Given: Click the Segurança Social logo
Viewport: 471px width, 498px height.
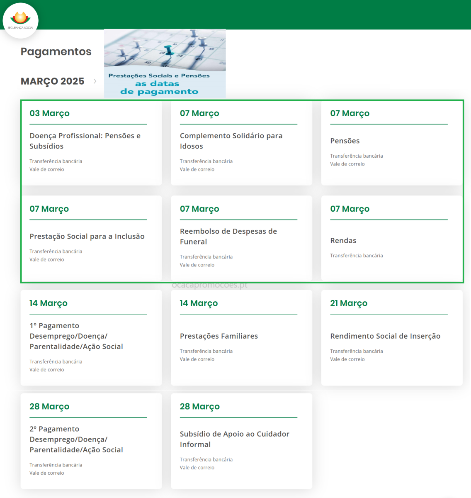Looking at the screenshot, I should click(x=20, y=20).
